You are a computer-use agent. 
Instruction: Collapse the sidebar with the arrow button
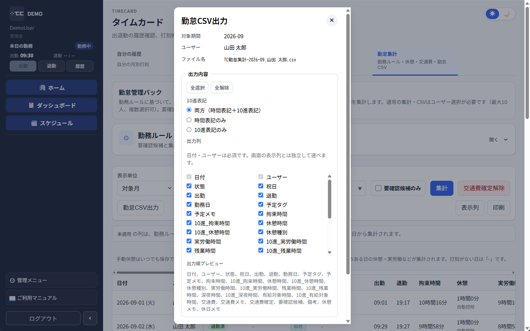click(90, 318)
